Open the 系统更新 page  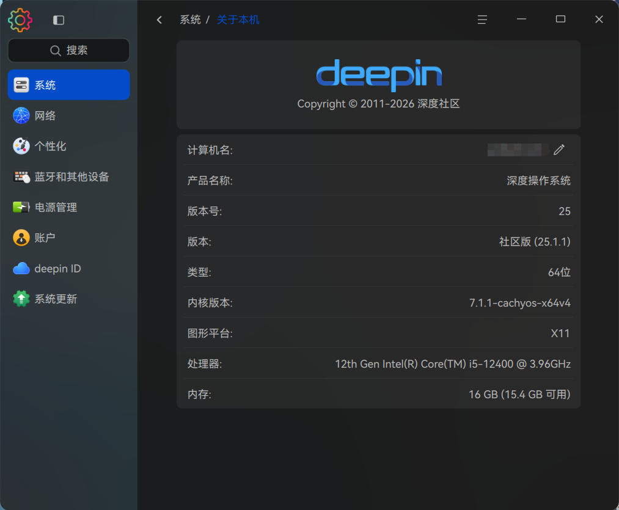[68, 299]
